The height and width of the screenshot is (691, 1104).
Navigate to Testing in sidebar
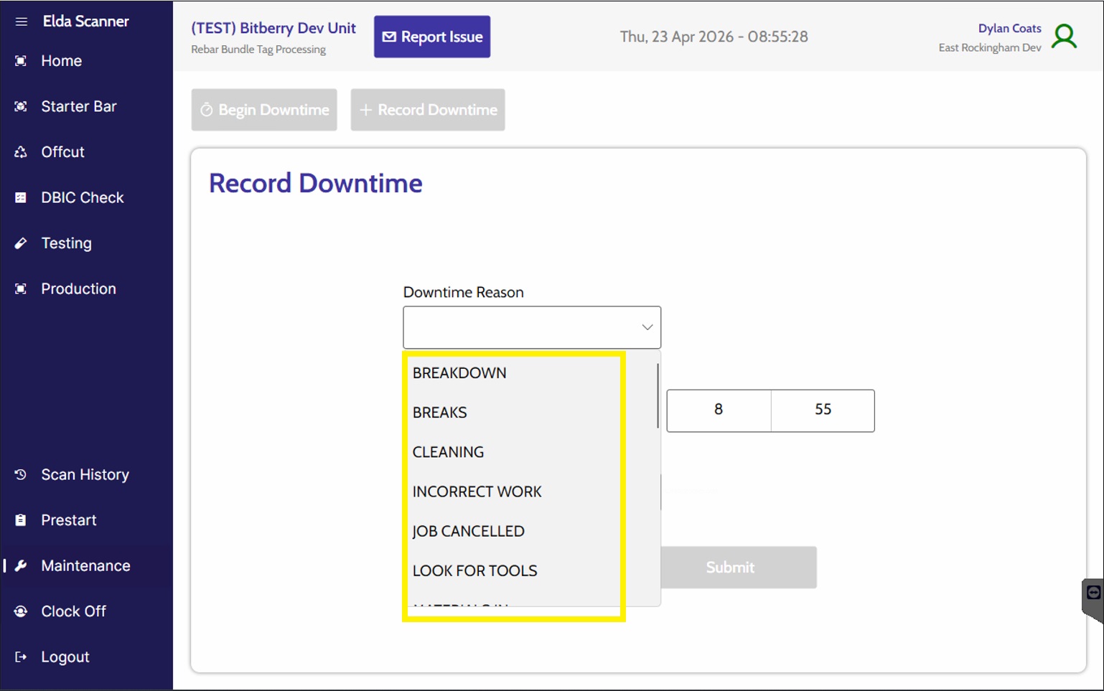pyautogui.click(x=86, y=243)
